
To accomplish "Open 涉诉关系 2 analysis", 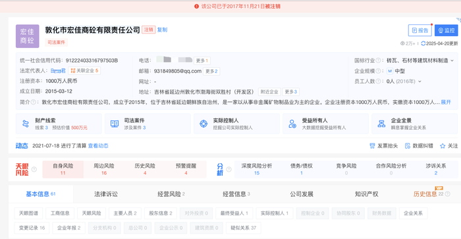I will (x=436, y=169).
